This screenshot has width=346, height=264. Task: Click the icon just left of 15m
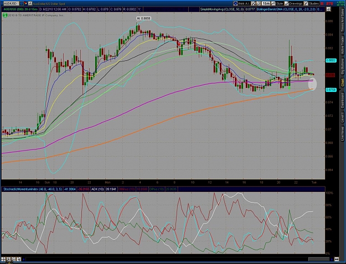[x=259, y=3]
